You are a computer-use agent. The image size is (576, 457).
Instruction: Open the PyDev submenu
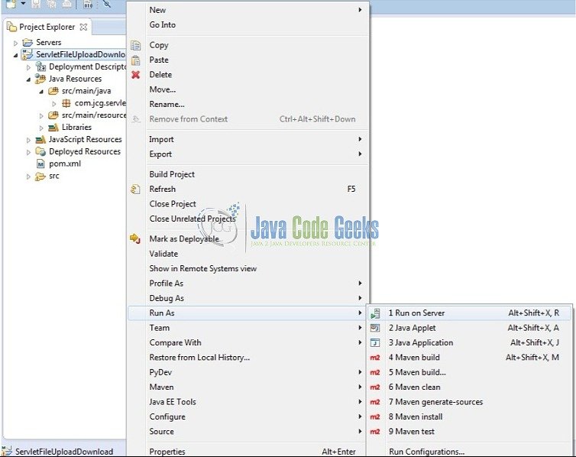[x=248, y=372]
